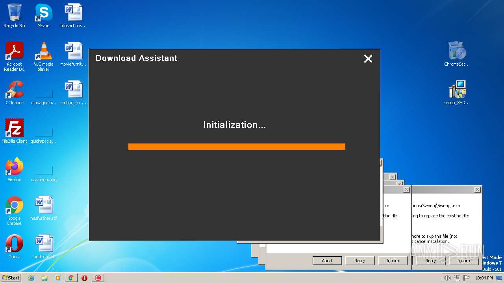
Task: Switch to Opera taskbar icon
Action: pos(85,278)
